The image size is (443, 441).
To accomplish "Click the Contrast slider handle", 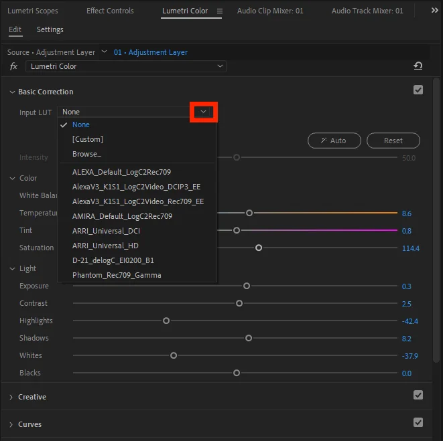I will pyautogui.click(x=239, y=303).
